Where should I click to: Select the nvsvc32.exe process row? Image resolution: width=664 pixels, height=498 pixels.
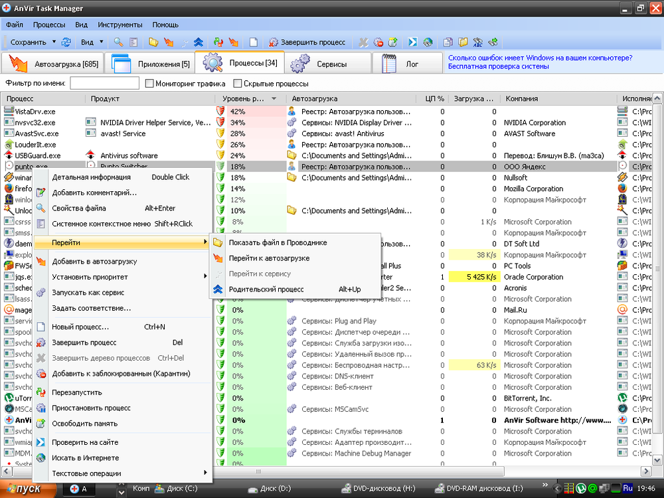tap(327, 122)
